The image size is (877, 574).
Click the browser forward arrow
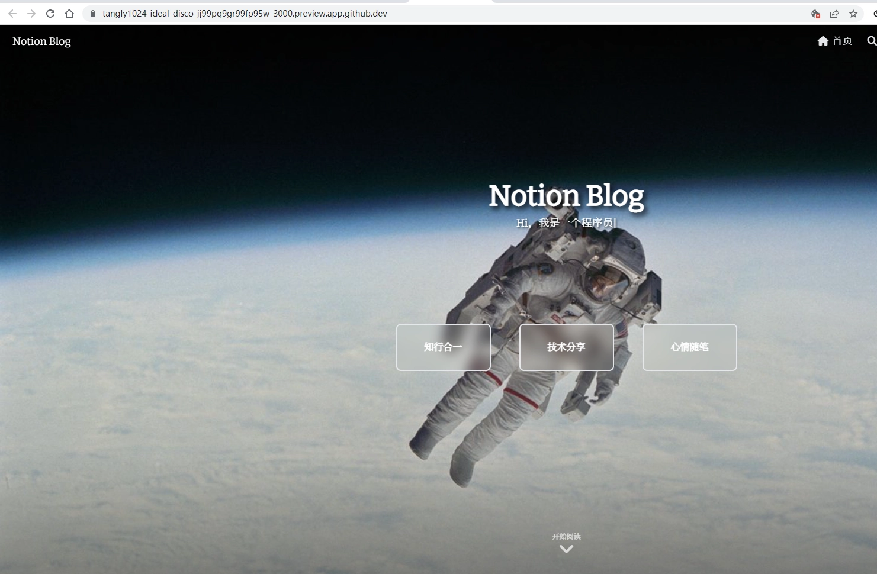[31, 14]
